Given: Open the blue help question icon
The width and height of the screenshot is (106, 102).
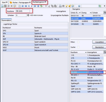Looking at the screenshot, I should [79, 6].
